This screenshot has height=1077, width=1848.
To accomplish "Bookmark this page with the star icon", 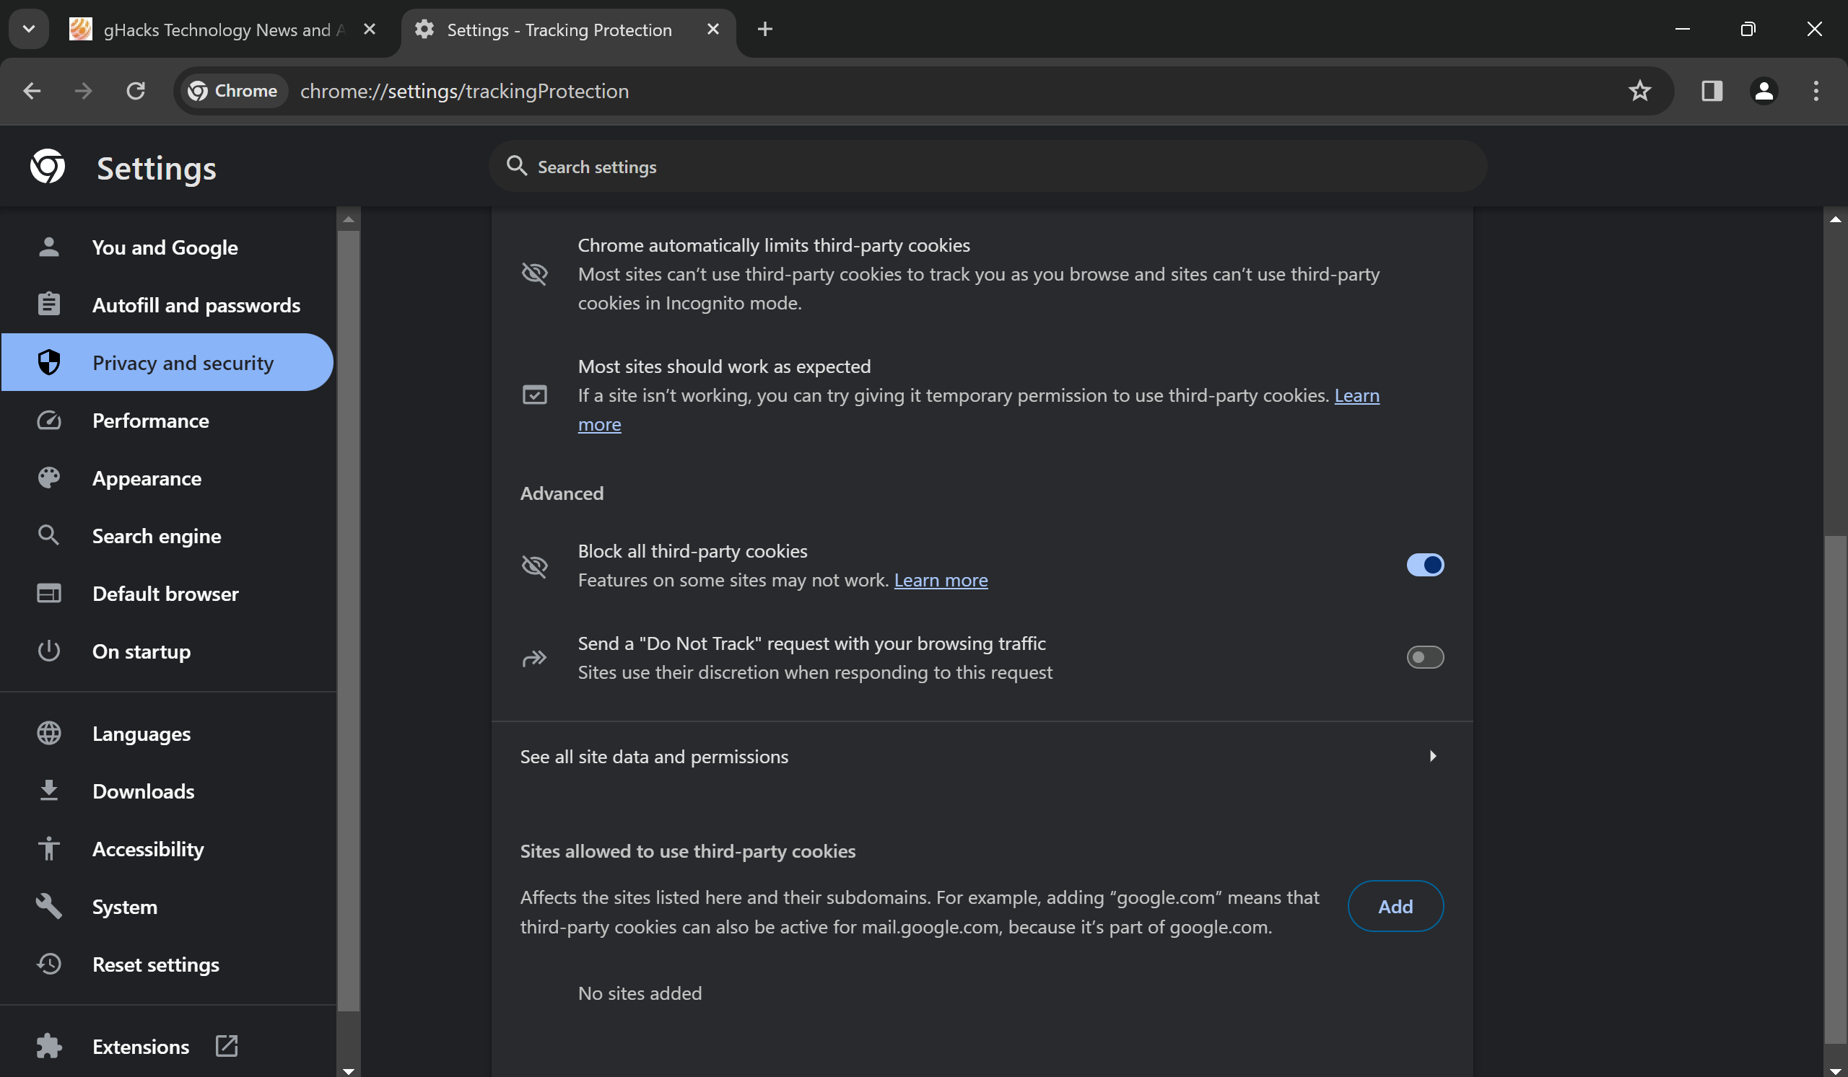I will pyautogui.click(x=1639, y=91).
